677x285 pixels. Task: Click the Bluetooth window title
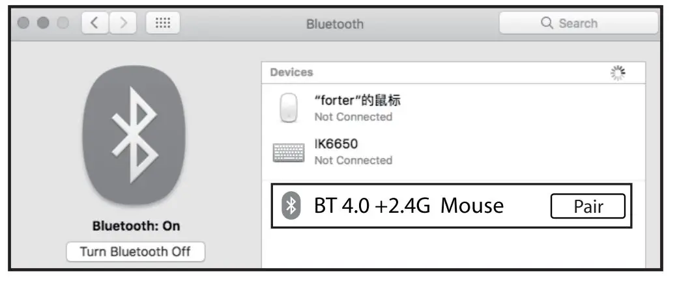pyautogui.click(x=335, y=24)
